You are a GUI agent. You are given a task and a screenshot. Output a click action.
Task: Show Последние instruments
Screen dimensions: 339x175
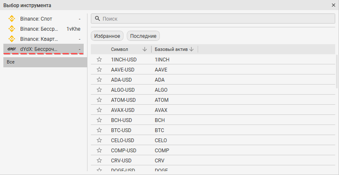point(143,36)
